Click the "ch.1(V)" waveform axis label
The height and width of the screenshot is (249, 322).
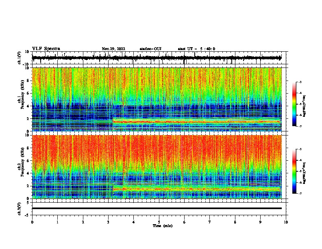[x=20, y=58]
